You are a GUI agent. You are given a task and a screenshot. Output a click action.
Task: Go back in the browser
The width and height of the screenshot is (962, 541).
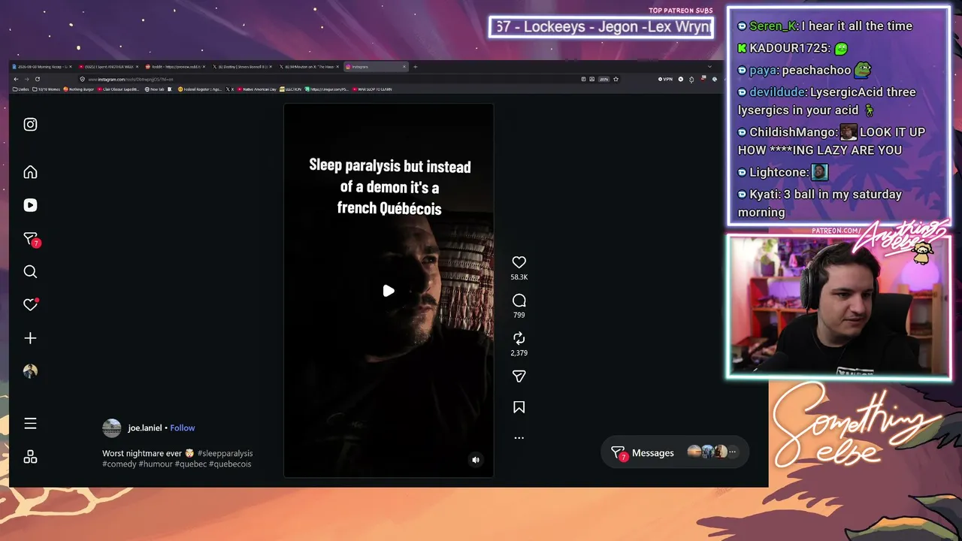coord(16,79)
